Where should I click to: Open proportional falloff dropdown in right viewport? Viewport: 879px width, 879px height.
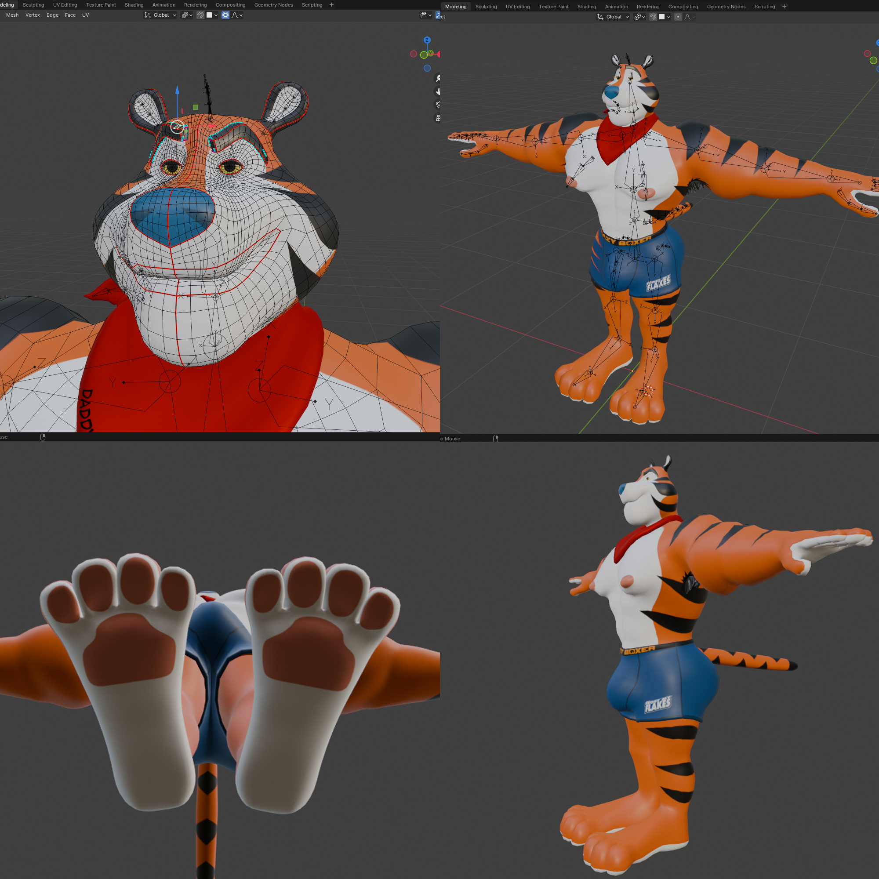coord(690,17)
